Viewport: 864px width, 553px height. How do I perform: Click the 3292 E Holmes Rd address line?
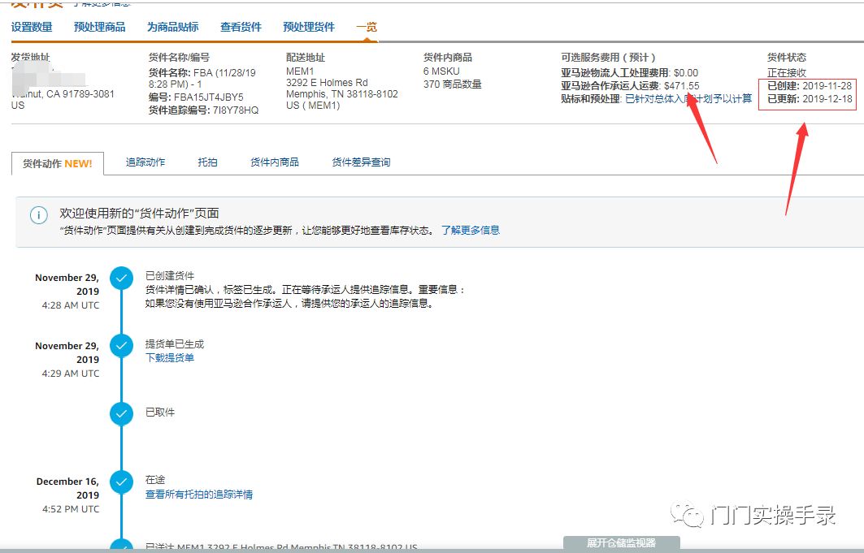coord(327,83)
